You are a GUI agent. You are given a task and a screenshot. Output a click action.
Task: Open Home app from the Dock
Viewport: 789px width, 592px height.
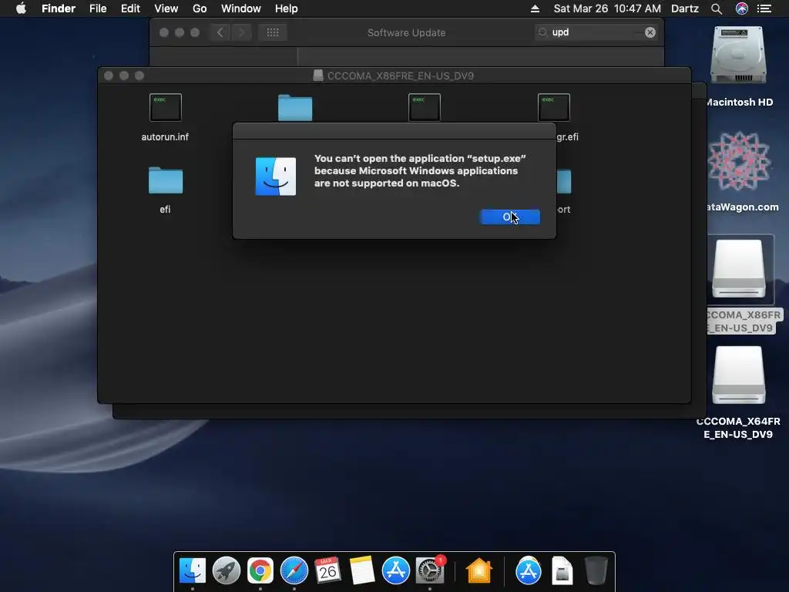[x=478, y=570]
